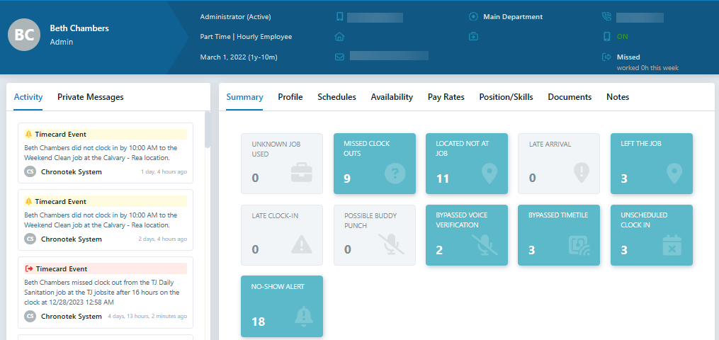Screen dimensions: 719x340
Task: Switch to the Activity tab
Action: (28, 97)
